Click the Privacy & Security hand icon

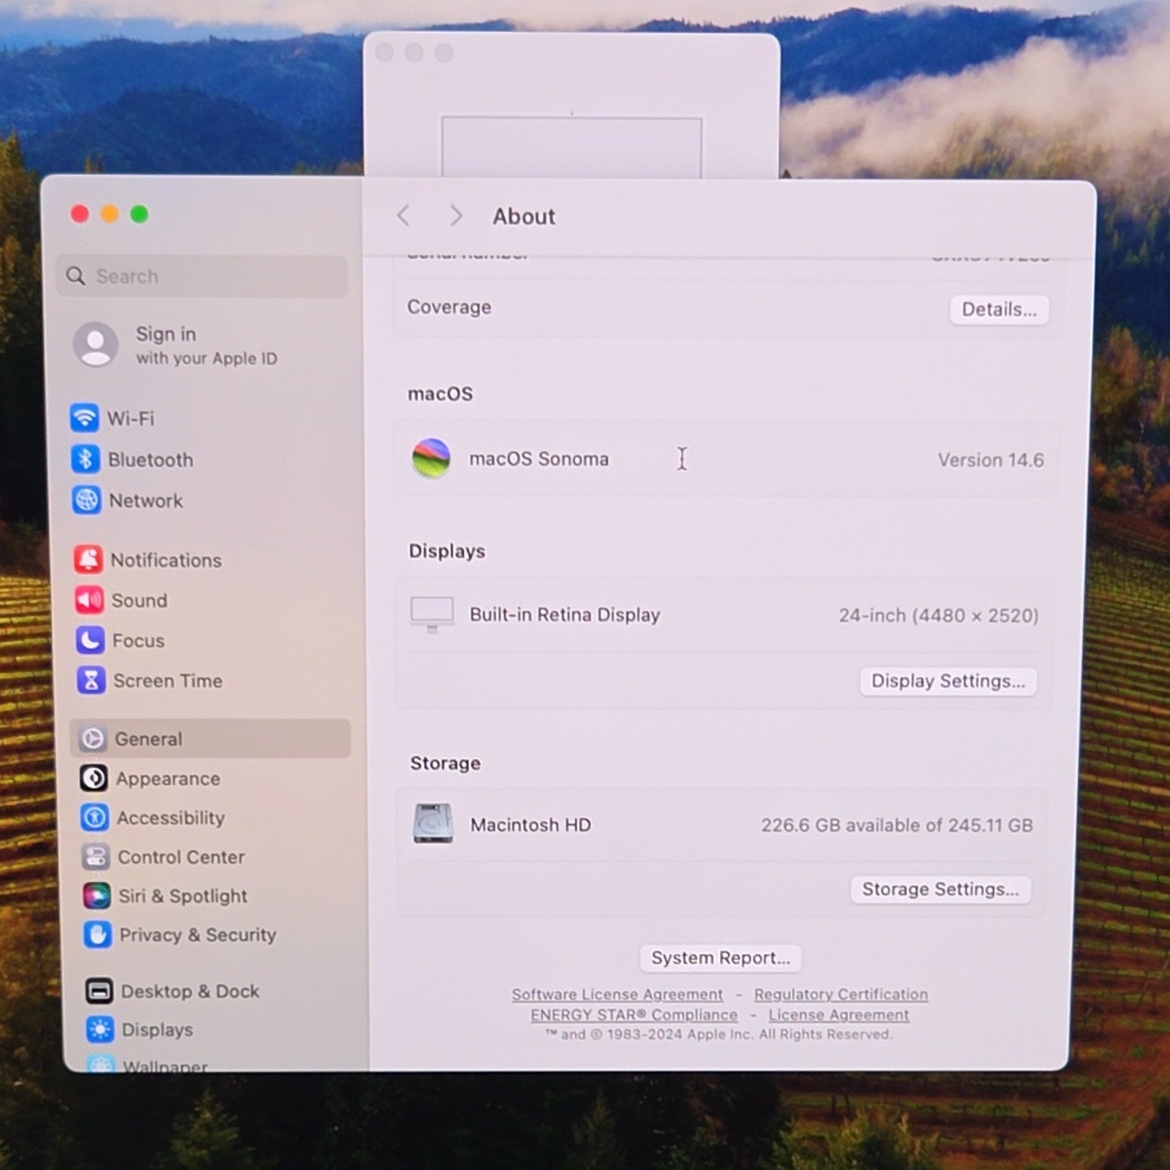point(97,934)
